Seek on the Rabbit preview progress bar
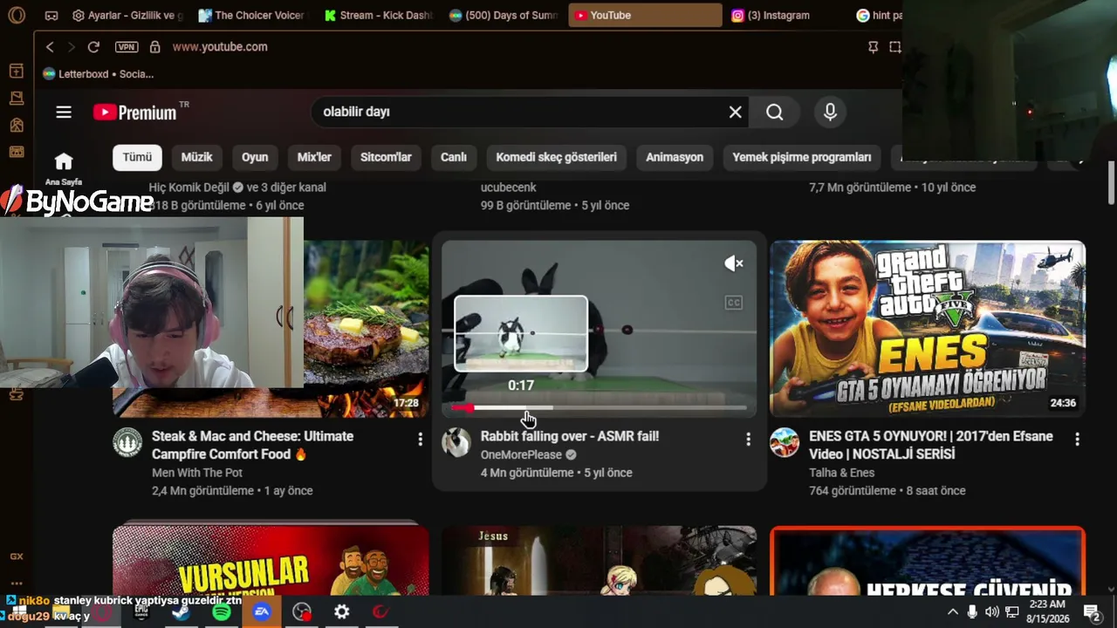Viewport: 1117px width, 628px height. [x=599, y=407]
